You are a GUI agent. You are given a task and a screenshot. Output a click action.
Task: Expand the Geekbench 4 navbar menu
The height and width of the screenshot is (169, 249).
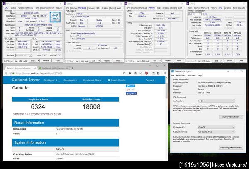(x=51, y=80)
